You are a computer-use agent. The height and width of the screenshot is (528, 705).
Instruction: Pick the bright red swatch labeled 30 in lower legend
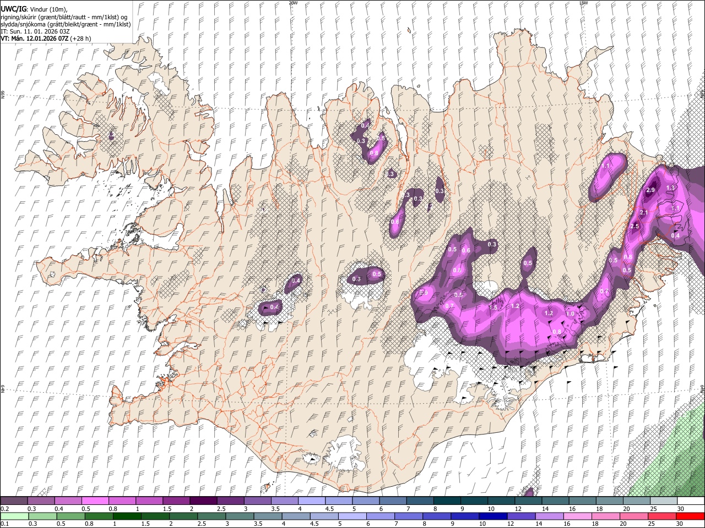pos(690,516)
